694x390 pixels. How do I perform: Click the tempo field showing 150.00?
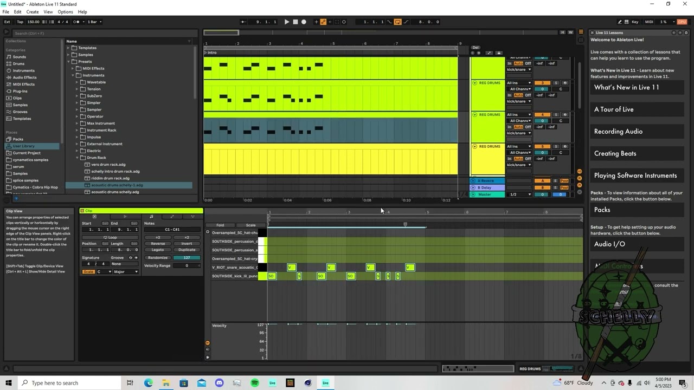pyautogui.click(x=33, y=22)
